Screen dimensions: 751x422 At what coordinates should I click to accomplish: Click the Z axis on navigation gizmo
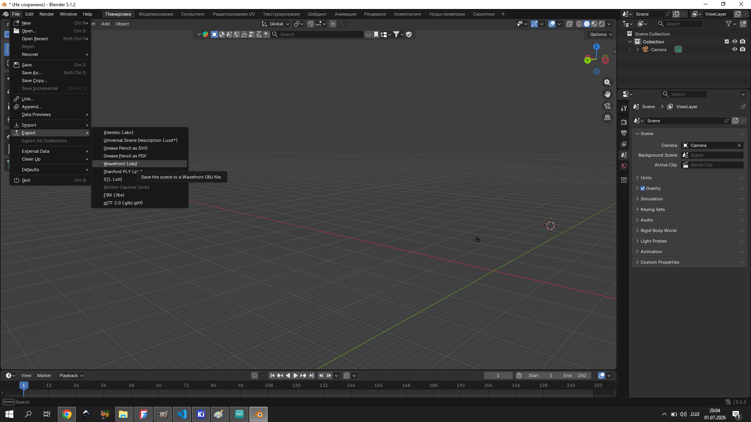(x=596, y=46)
